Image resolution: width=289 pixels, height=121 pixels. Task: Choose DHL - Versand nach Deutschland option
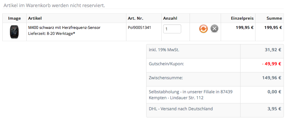click(181, 109)
